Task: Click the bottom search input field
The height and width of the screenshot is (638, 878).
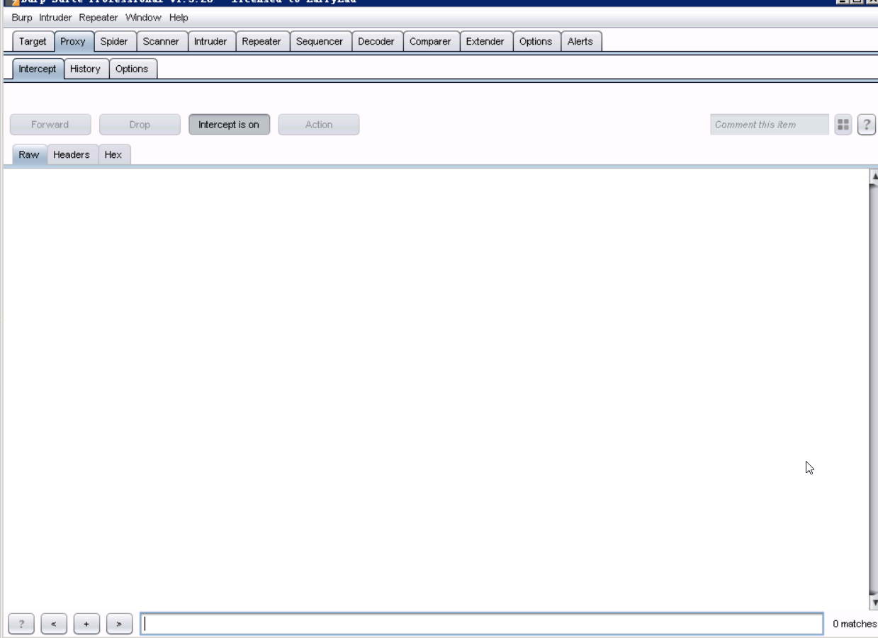Action: click(482, 623)
